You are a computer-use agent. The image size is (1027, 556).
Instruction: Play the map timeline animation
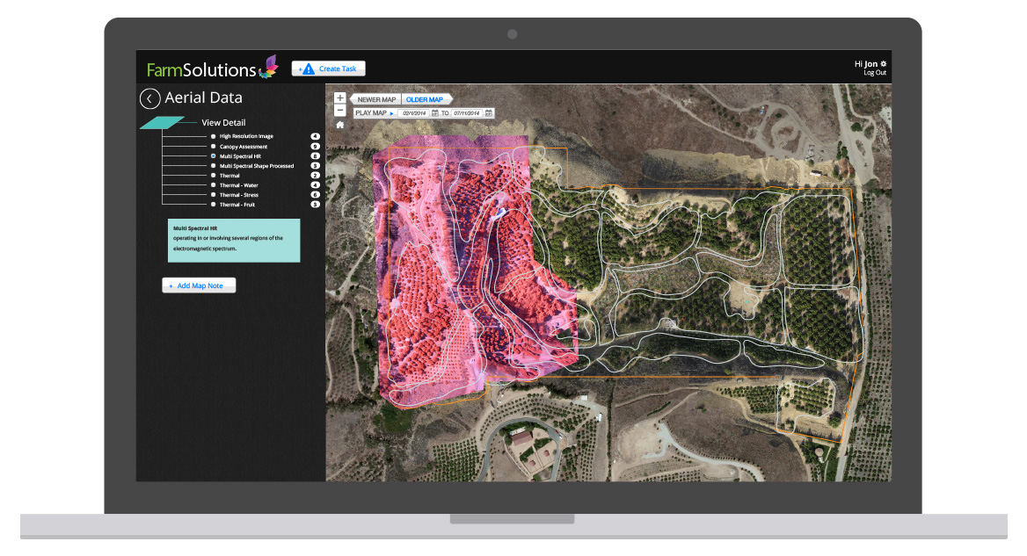pos(392,113)
